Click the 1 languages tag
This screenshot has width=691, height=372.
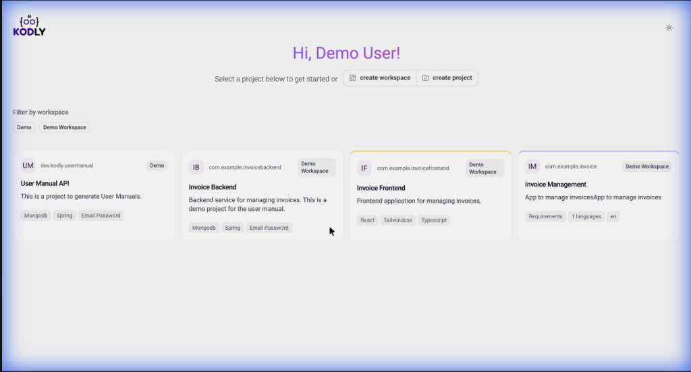[x=586, y=216]
